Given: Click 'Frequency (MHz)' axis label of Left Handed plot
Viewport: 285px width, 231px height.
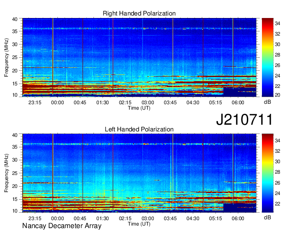Looking at the screenshot, I should click(6, 173).
